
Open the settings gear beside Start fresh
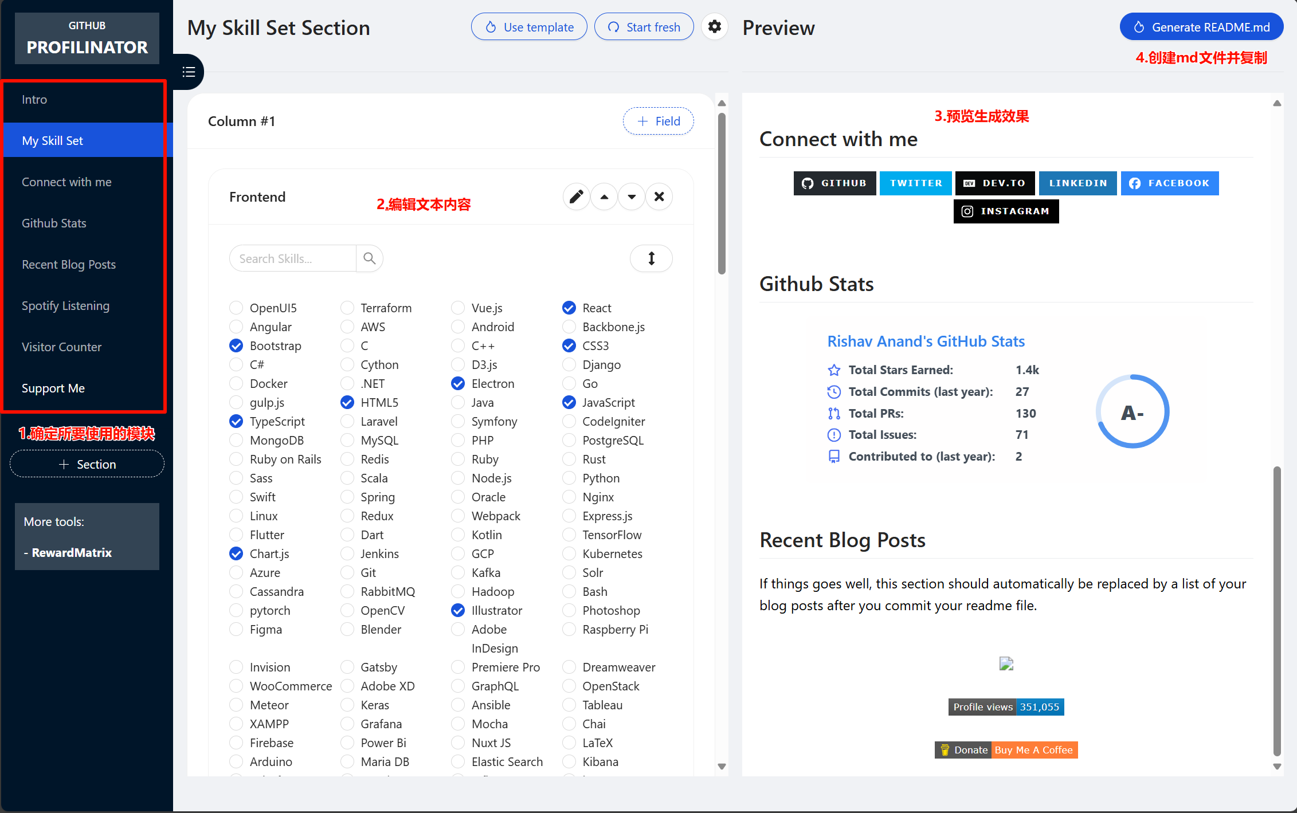tap(714, 26)
